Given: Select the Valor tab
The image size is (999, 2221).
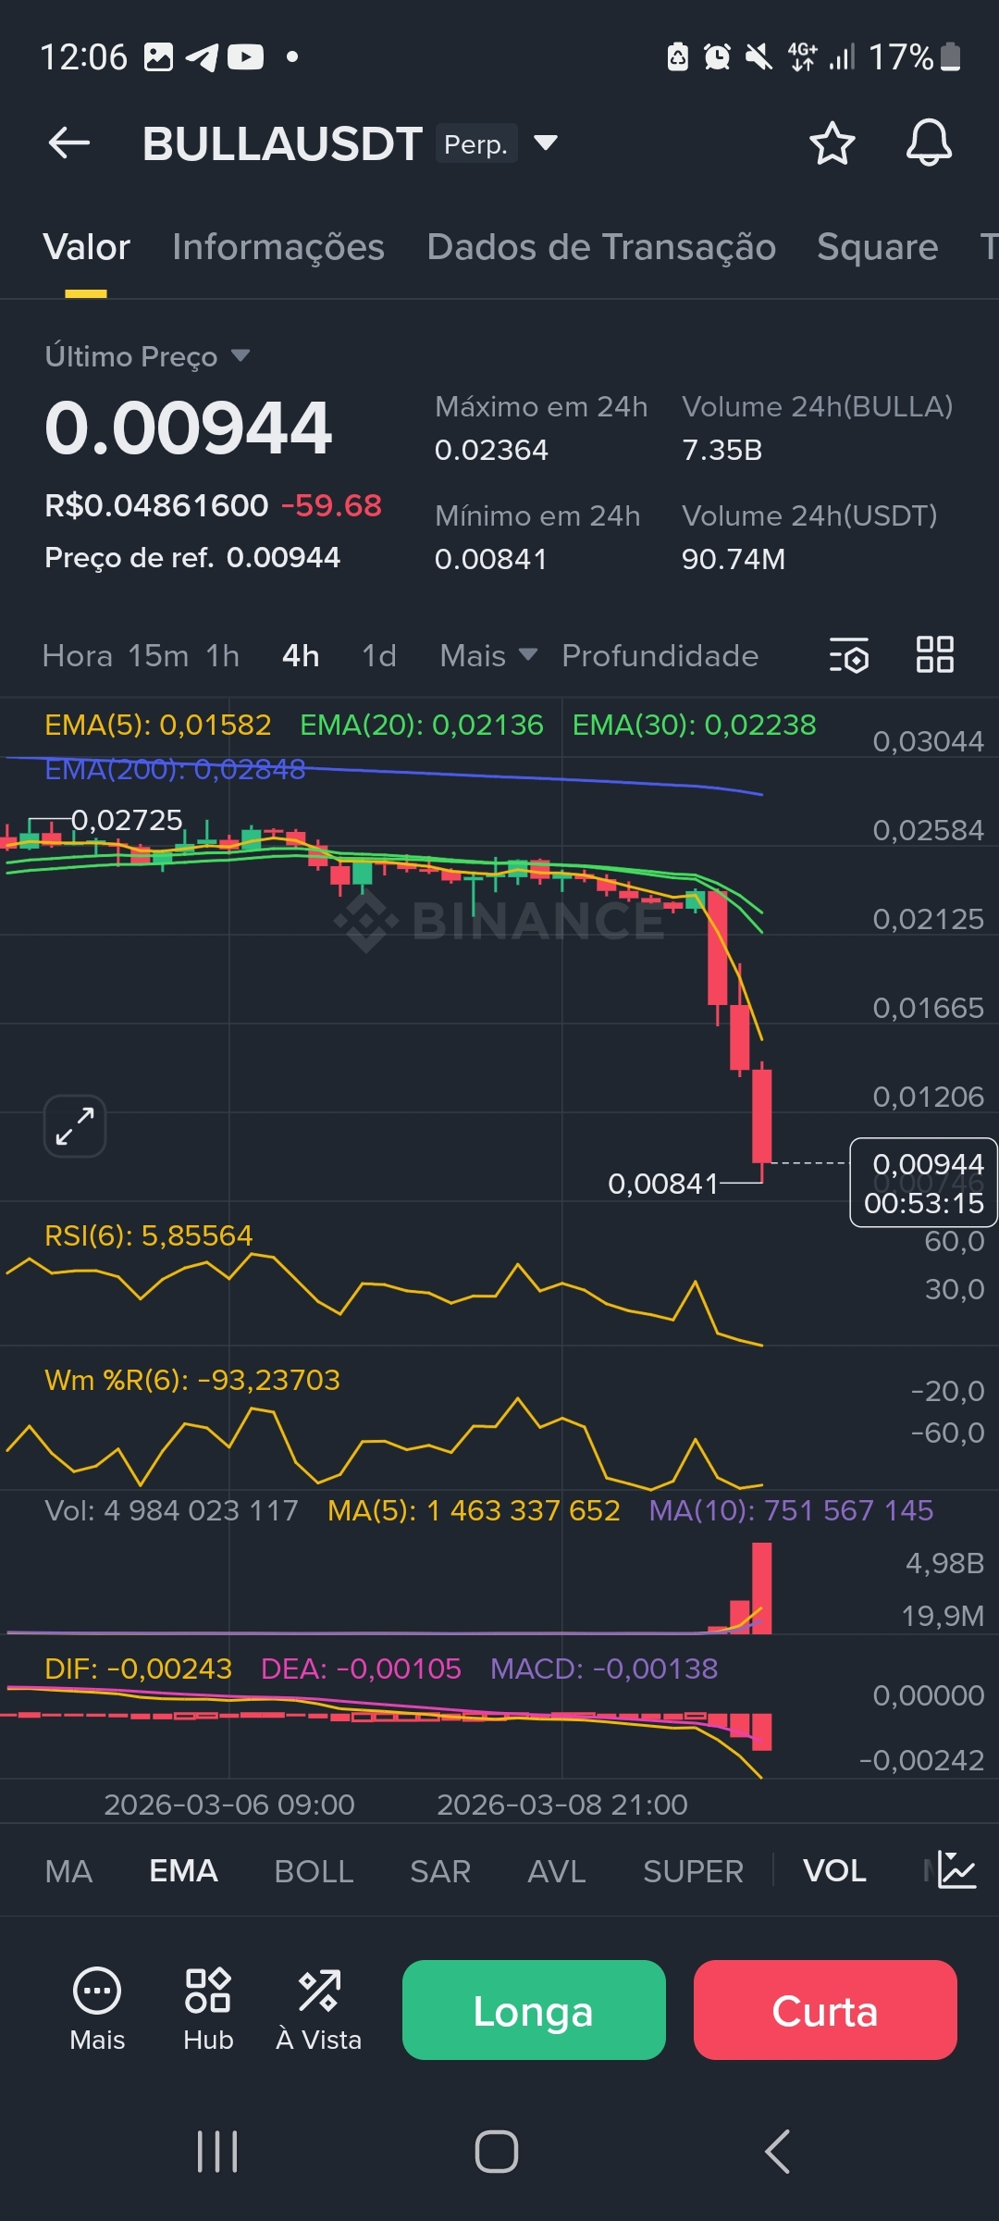Looking at the screenshot, I should (x=86, y=247).
